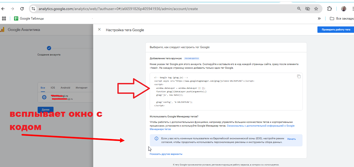The width and height of the screenshot is (354, 167).
Task: Open the Google Таблицы bookmark
Action: point(29,18)
